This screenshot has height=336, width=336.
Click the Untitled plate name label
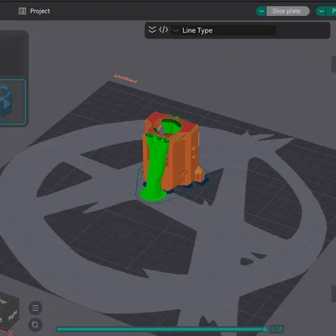[x=126, y=79]
